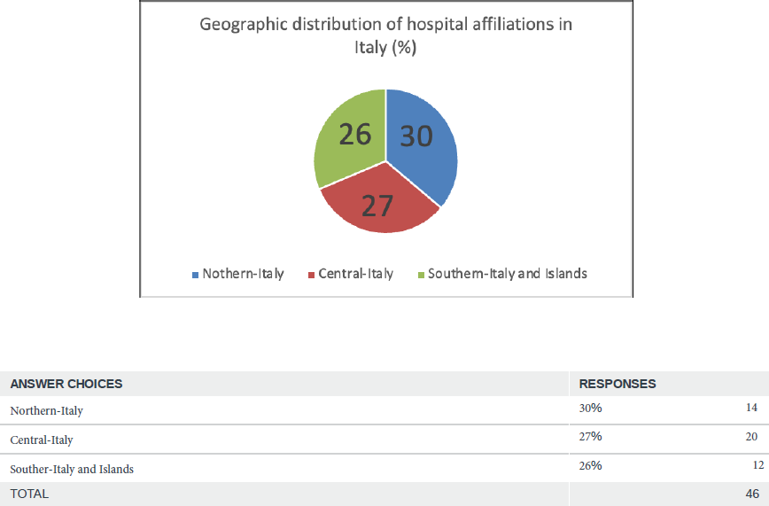The height and width of the screenshot is (506, 769).
Task: Select the Souther-Italy and Islands row label
Action: click(x=72, y=469)
